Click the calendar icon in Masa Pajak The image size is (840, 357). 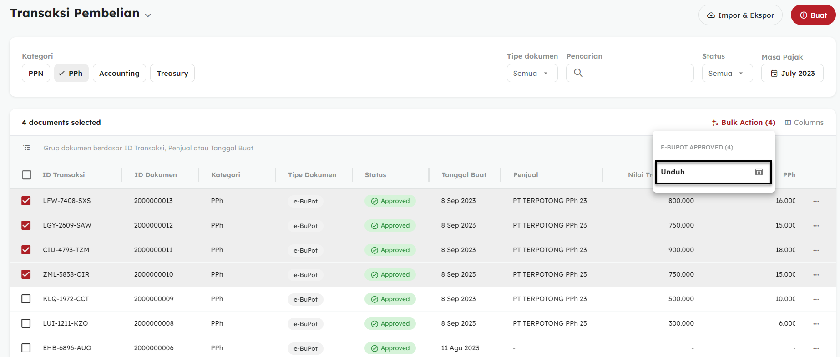(x=774, y=74)
